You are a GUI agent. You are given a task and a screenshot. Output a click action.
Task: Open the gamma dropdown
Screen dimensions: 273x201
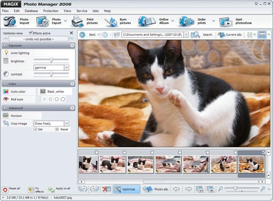[x=66, y=68]
